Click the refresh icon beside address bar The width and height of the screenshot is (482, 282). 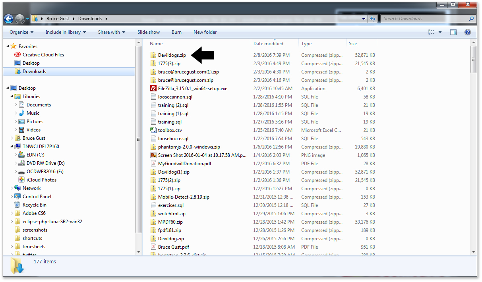click(373, 19)
